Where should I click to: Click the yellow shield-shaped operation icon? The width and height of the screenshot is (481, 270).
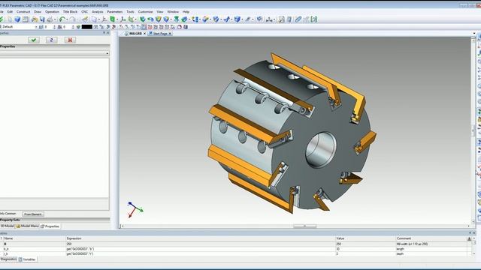click(159, 19)
